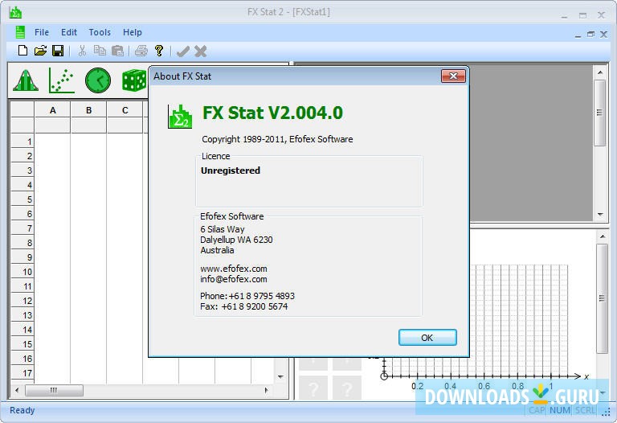The image size is (617, 423).
Task: Click the NUM indicator in status bar
Action: click(560, 410)
